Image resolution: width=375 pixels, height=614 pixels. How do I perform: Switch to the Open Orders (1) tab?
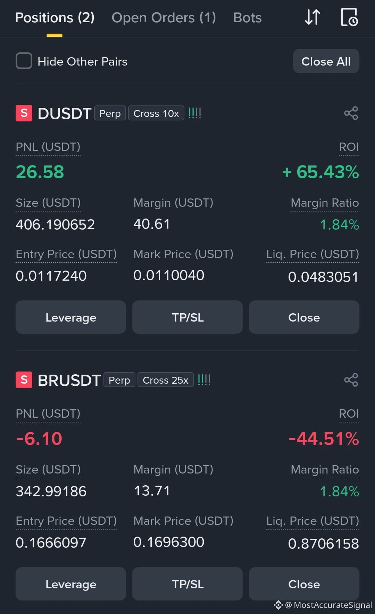[164, 18]
